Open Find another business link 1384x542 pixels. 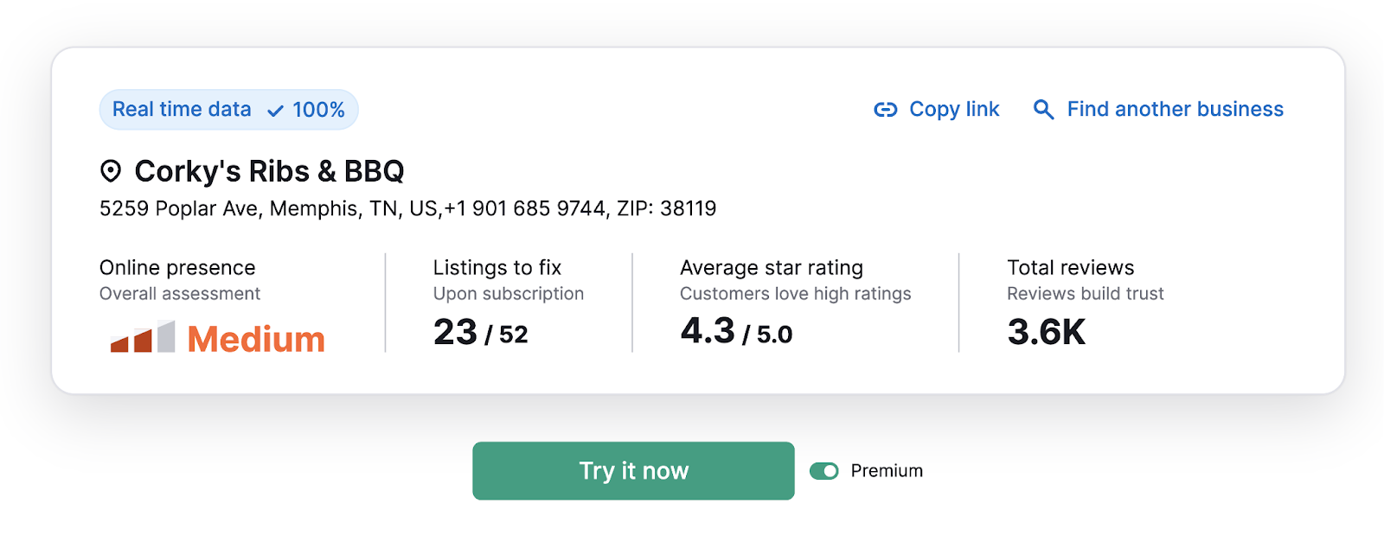pos(1175,110)
